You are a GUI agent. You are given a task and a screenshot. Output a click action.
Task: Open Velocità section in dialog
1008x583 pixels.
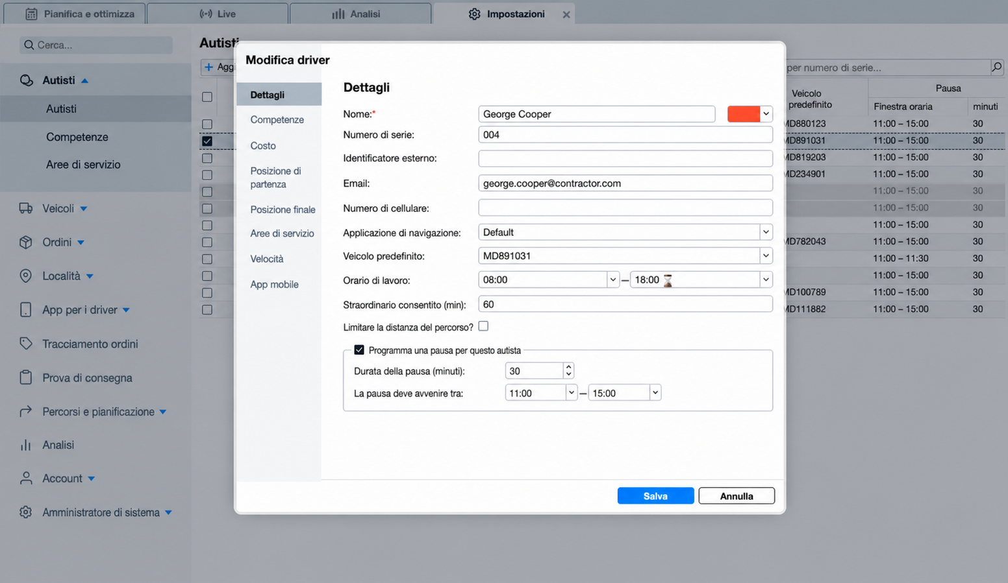coord(267,259)
